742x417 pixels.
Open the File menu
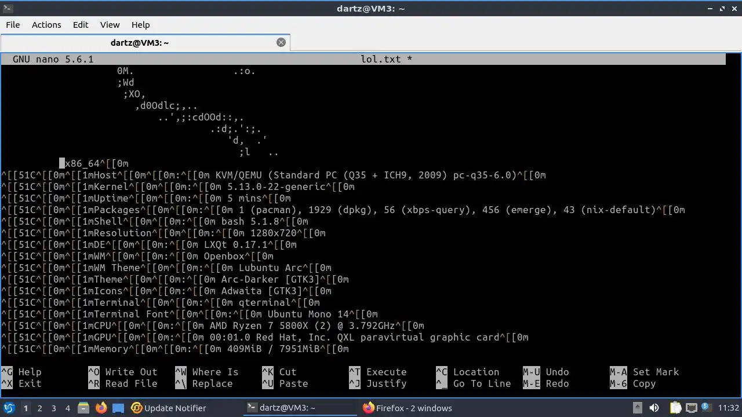point(13,25)
